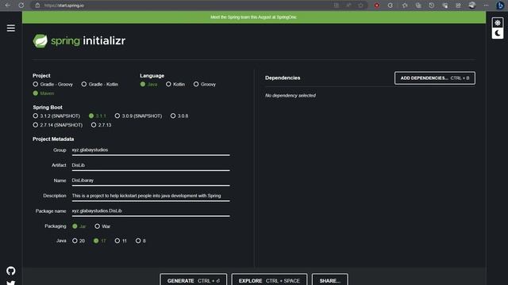Screen dimensions: 508x285
Task: Click the browser address bar URL
Action: tap(64, 6)
